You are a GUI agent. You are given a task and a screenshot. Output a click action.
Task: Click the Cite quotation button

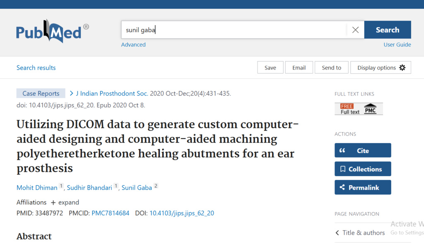point(362,151)
